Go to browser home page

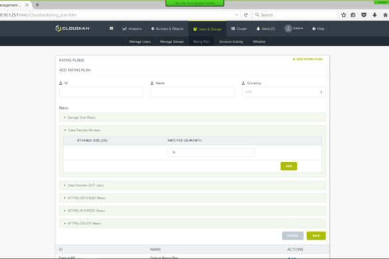[x=385, y=15]
